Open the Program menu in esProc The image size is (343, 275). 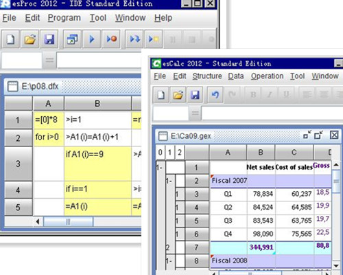(x=64, y=18)
